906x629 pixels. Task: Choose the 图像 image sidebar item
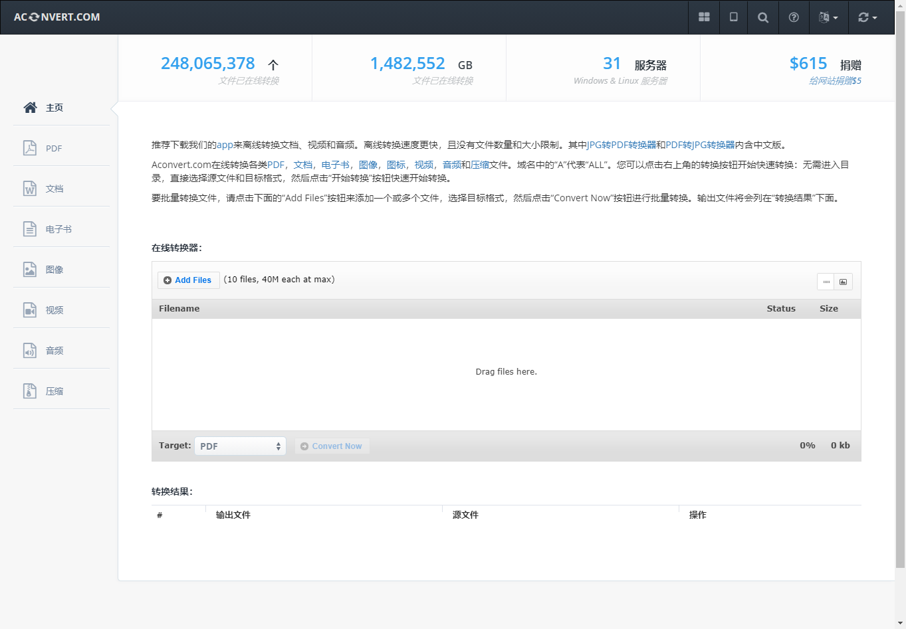(61, 270)
